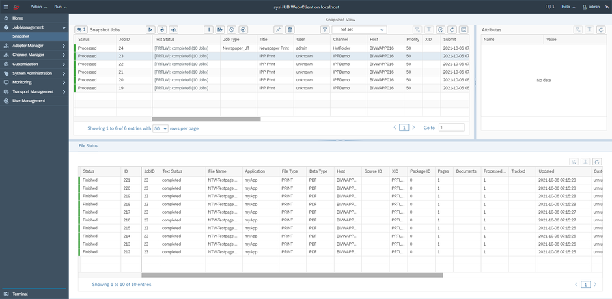Select job row with JobID 24
Viewport: 612px width, 299px height.
271,48
